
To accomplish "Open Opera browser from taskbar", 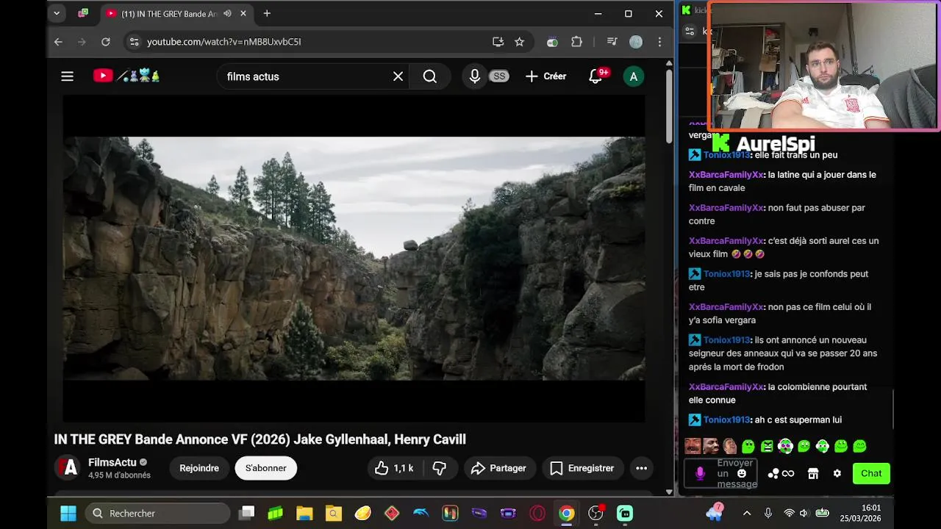I will tap(537, 513).
